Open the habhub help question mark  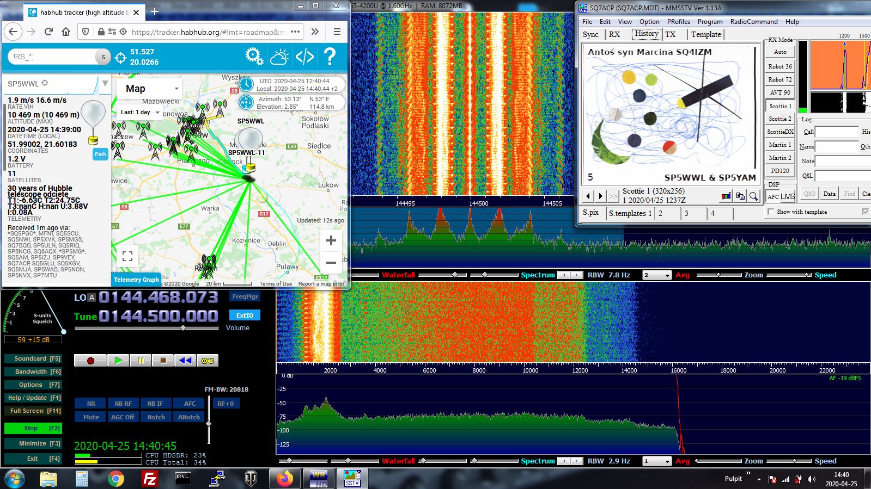pyautogui.click(x=330, y=56)
